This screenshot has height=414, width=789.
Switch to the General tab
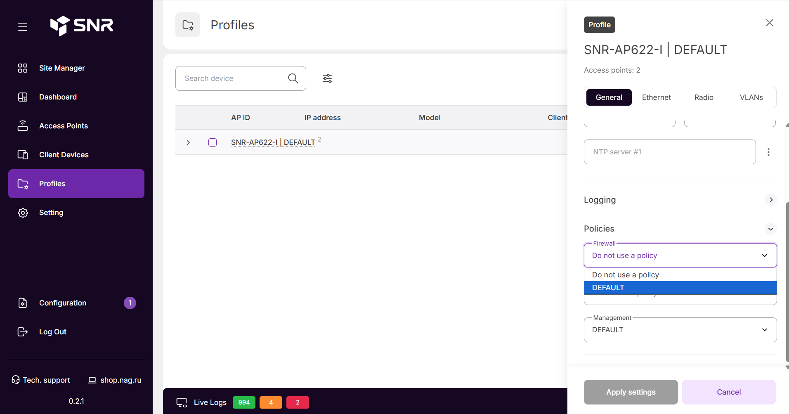pyautogui.click(x=609, y=97)
